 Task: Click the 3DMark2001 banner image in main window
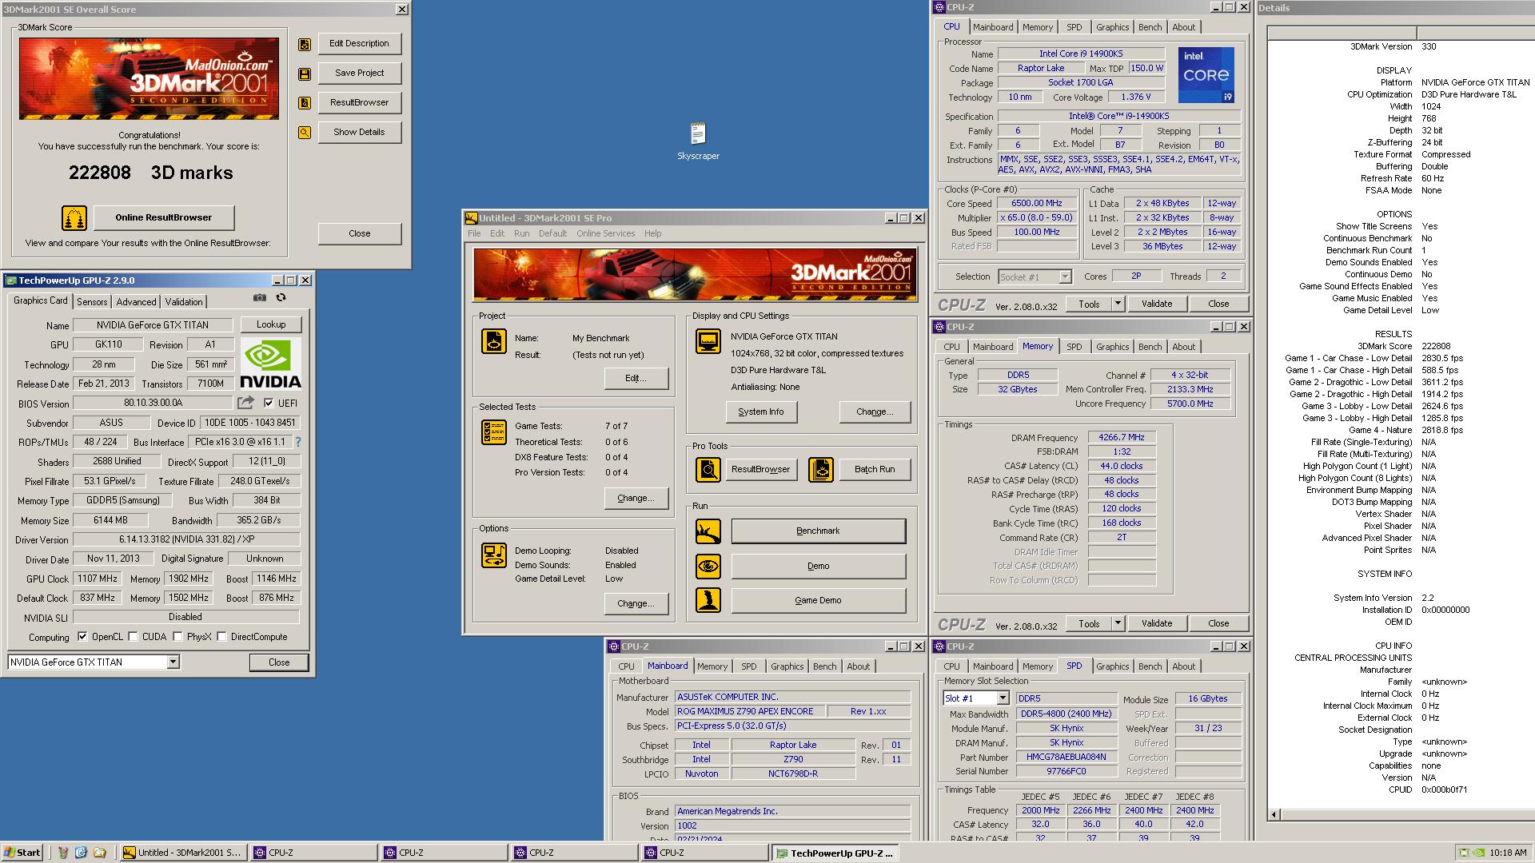click(695, 275)
